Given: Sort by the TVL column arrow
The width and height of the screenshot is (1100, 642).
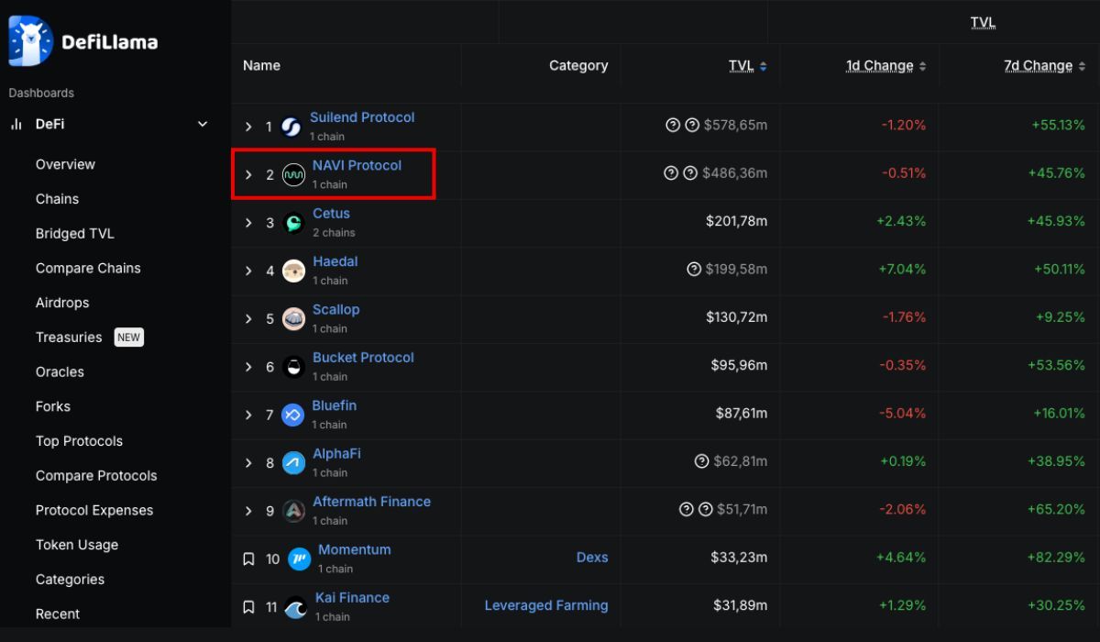Looking at the screenshot, I should tap(764, 66).
